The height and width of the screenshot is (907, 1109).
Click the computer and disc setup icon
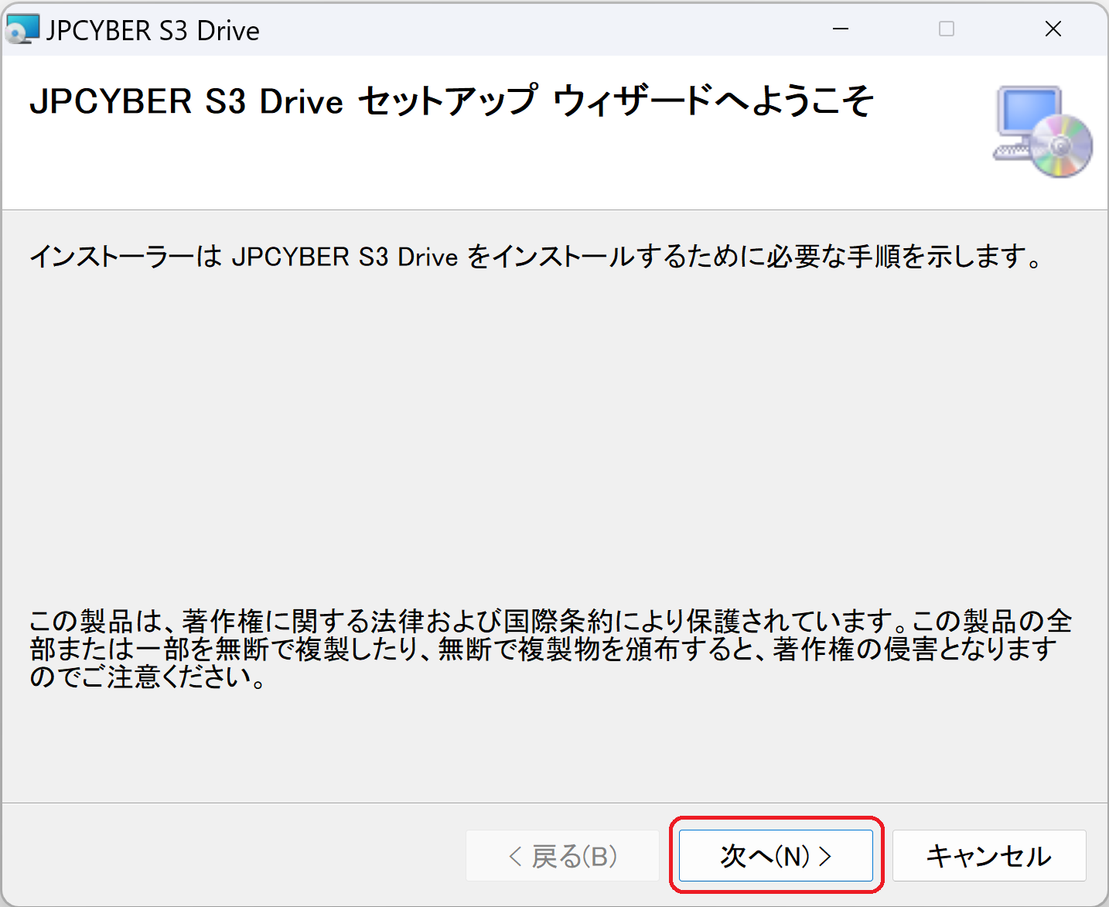point(1042,131)
